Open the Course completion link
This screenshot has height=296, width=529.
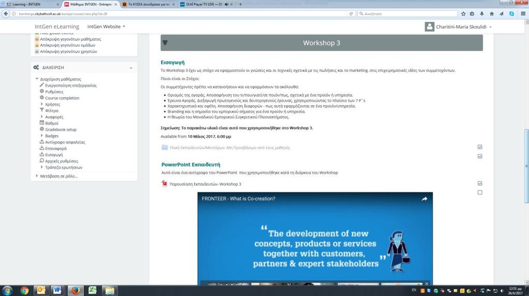(62, 98)
